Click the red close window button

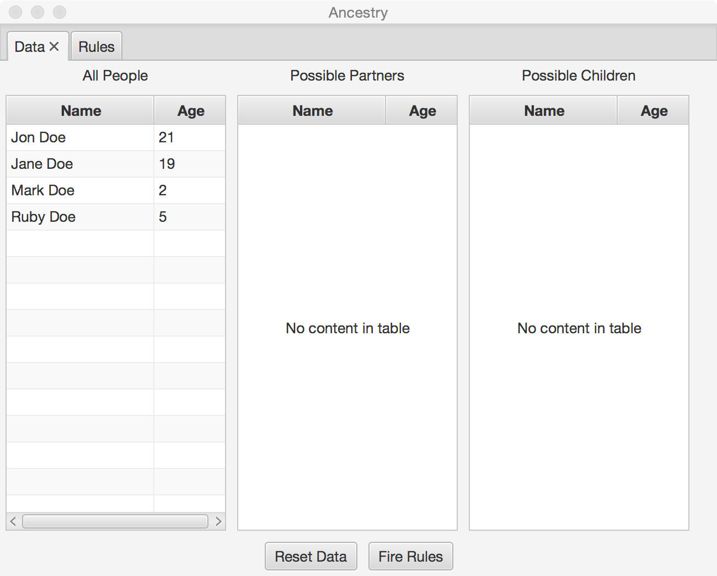point(15,12)
